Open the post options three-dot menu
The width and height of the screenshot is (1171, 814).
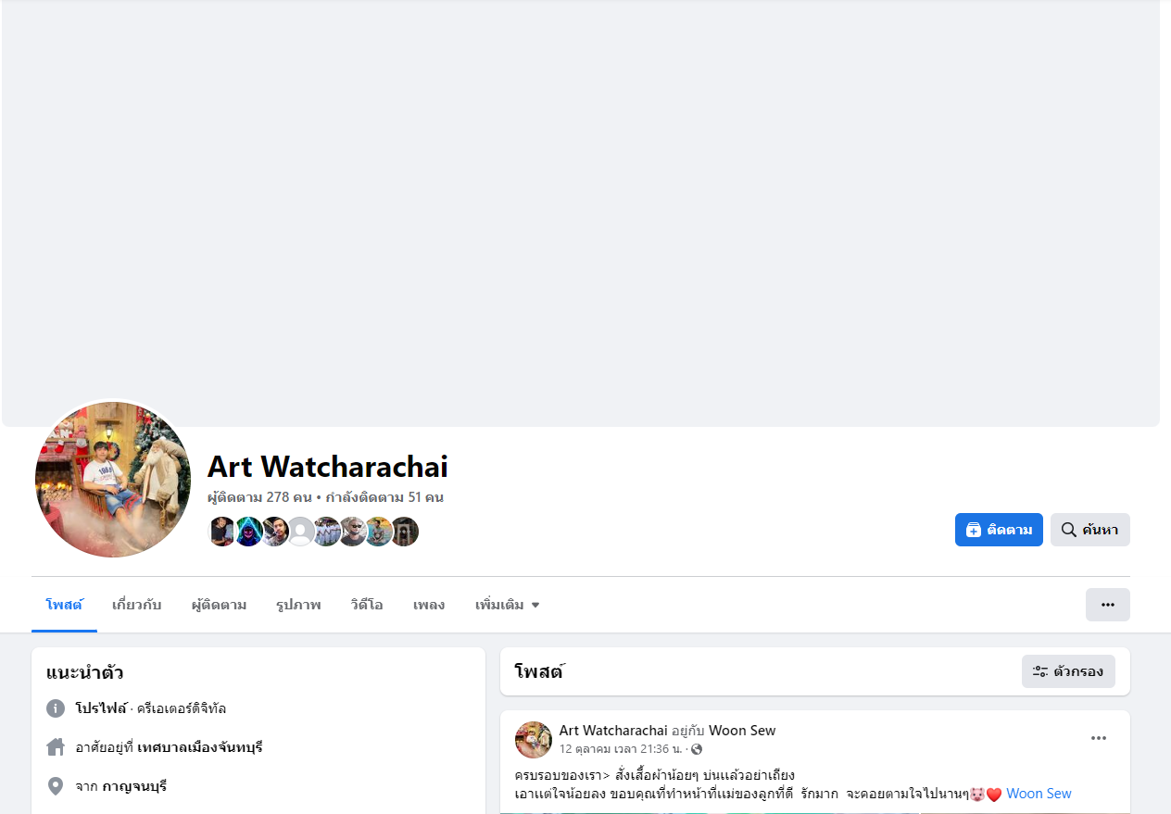tap(1099, 738)
